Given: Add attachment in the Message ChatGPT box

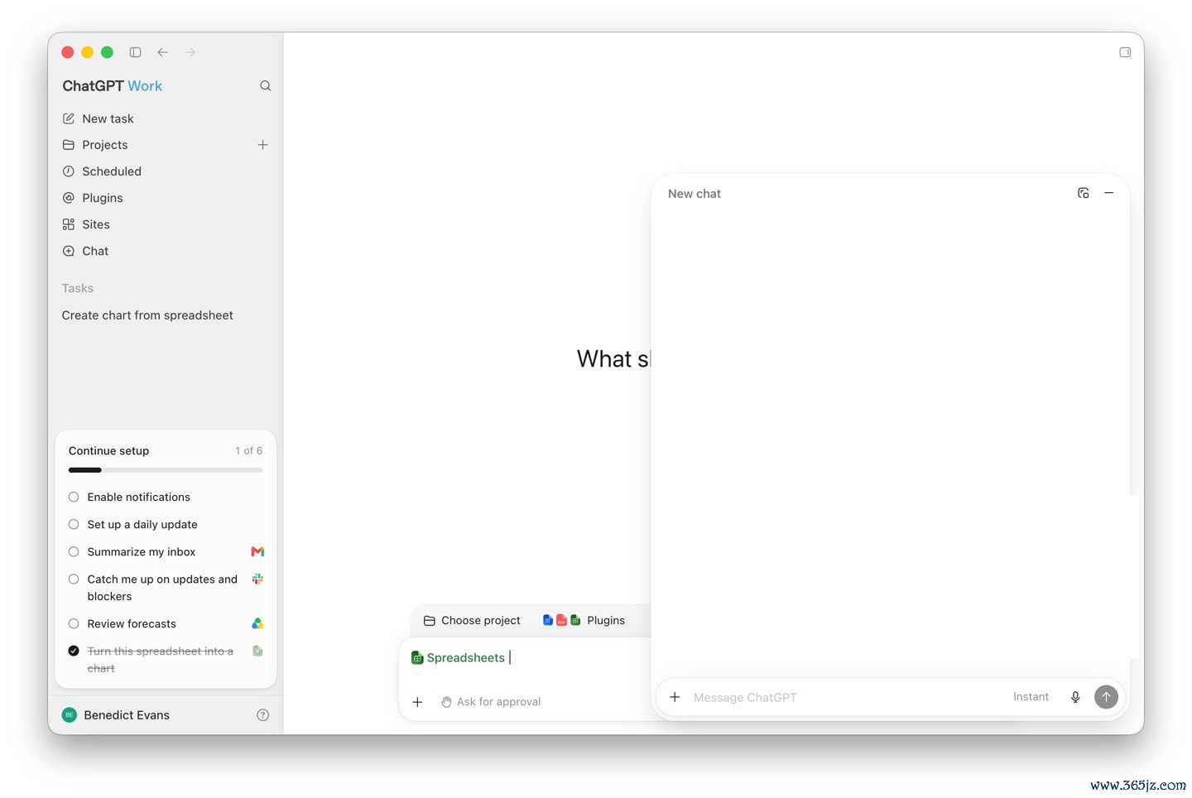Looking at the screenshot, I should click(x=675, y=697).
